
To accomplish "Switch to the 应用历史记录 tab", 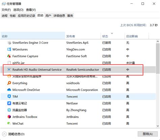I will pyautogui.click(x=26, y=16).
